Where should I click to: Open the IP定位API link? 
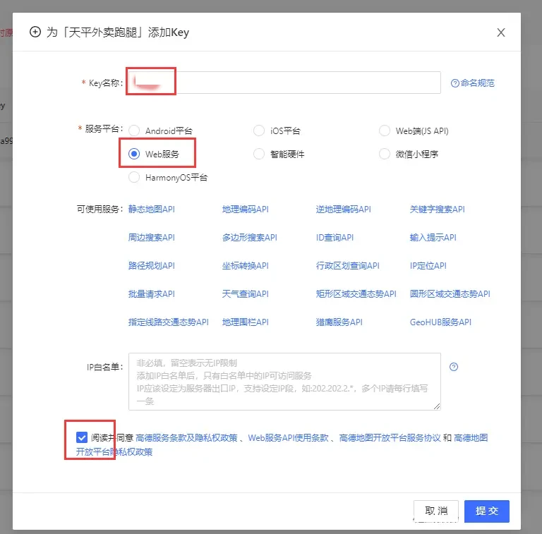tap(428, 266)
